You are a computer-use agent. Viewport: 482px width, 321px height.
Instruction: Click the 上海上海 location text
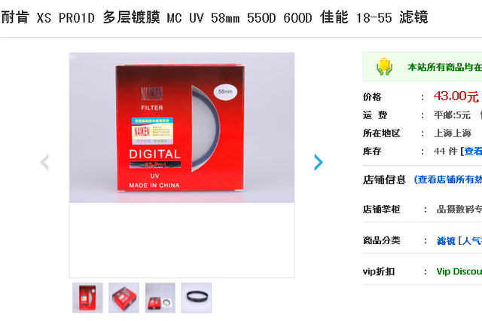tap(453, 133)
